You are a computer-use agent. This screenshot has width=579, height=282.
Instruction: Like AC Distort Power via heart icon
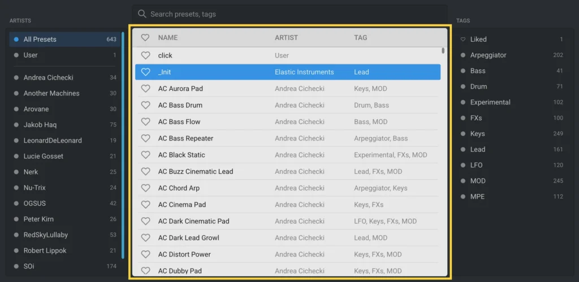[x=145, y=254]
